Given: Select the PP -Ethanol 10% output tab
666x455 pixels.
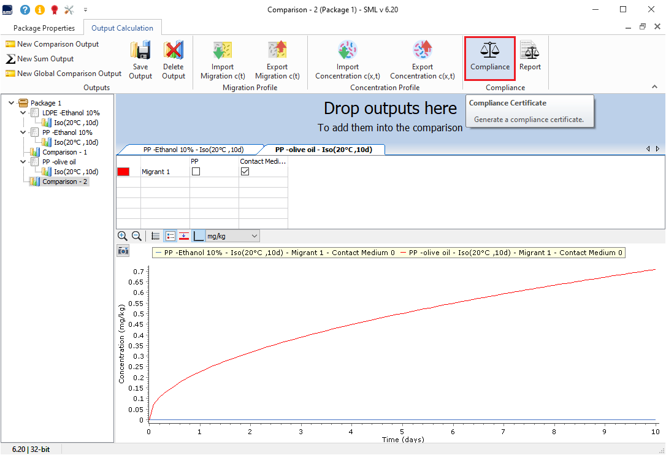Looking at the screenshot, I should point(193,150).
